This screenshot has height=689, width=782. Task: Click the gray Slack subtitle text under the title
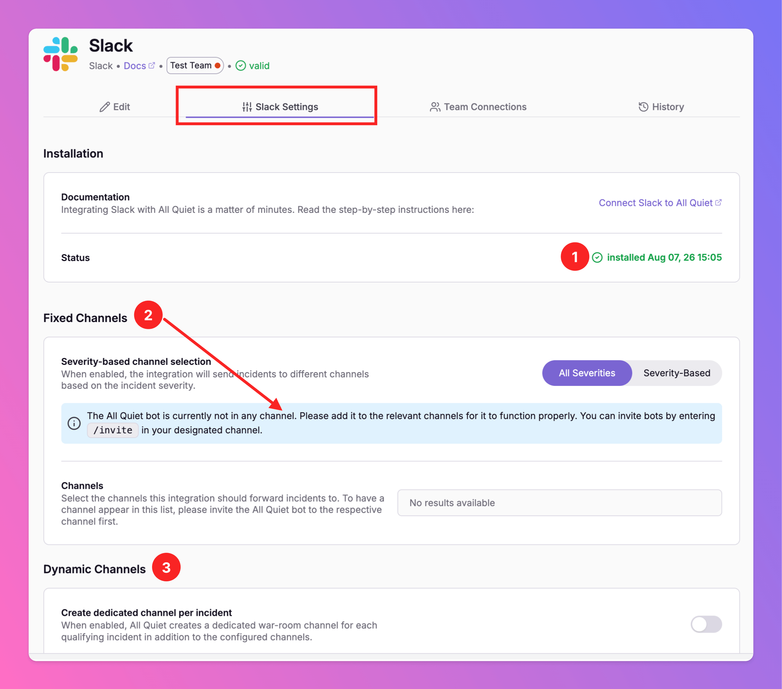coord(101,66)
